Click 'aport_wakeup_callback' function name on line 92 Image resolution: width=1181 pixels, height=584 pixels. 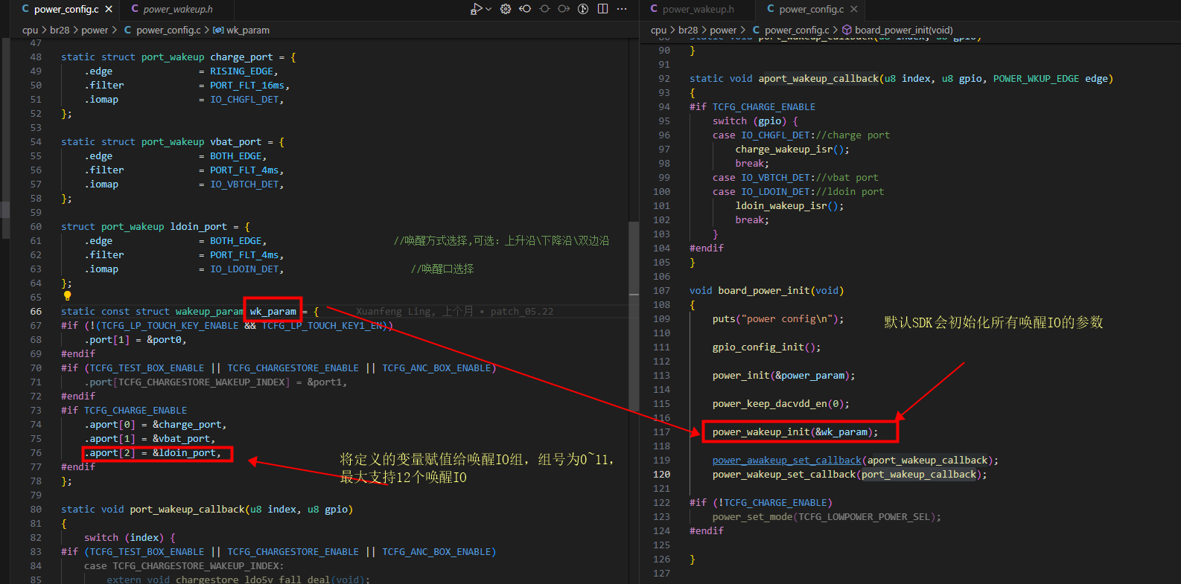[x=818, y=79]
